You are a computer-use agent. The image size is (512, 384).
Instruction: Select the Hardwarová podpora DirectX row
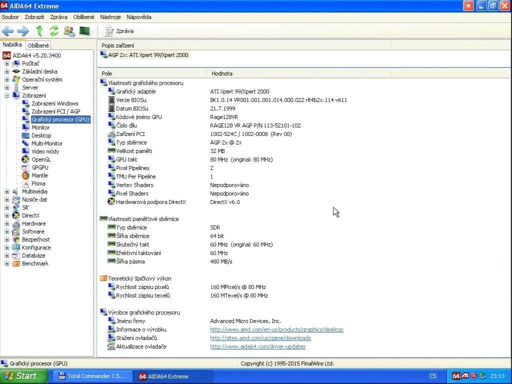173,202
